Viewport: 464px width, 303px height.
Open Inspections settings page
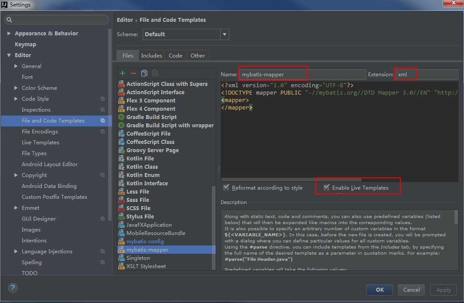pos(36,110)
